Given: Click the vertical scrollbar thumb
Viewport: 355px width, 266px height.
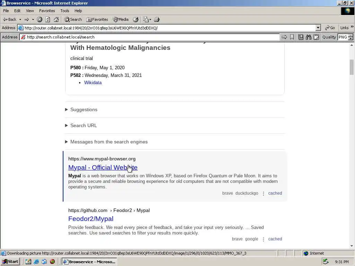Looking at the screenshot, I should [352, 67].
